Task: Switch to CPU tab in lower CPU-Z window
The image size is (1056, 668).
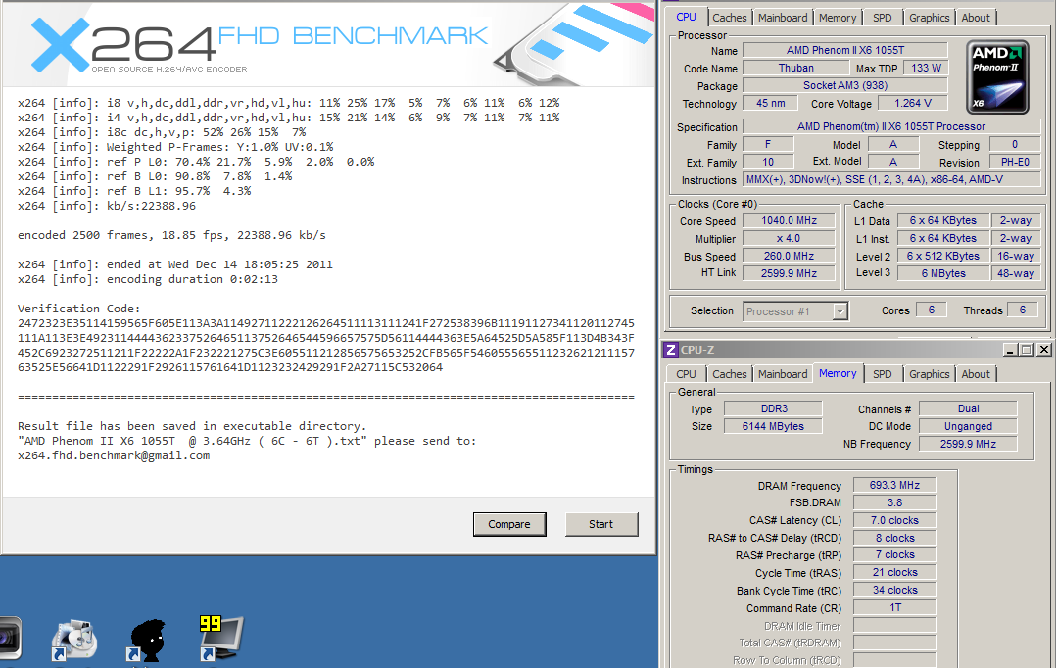Action: point(686,374)
